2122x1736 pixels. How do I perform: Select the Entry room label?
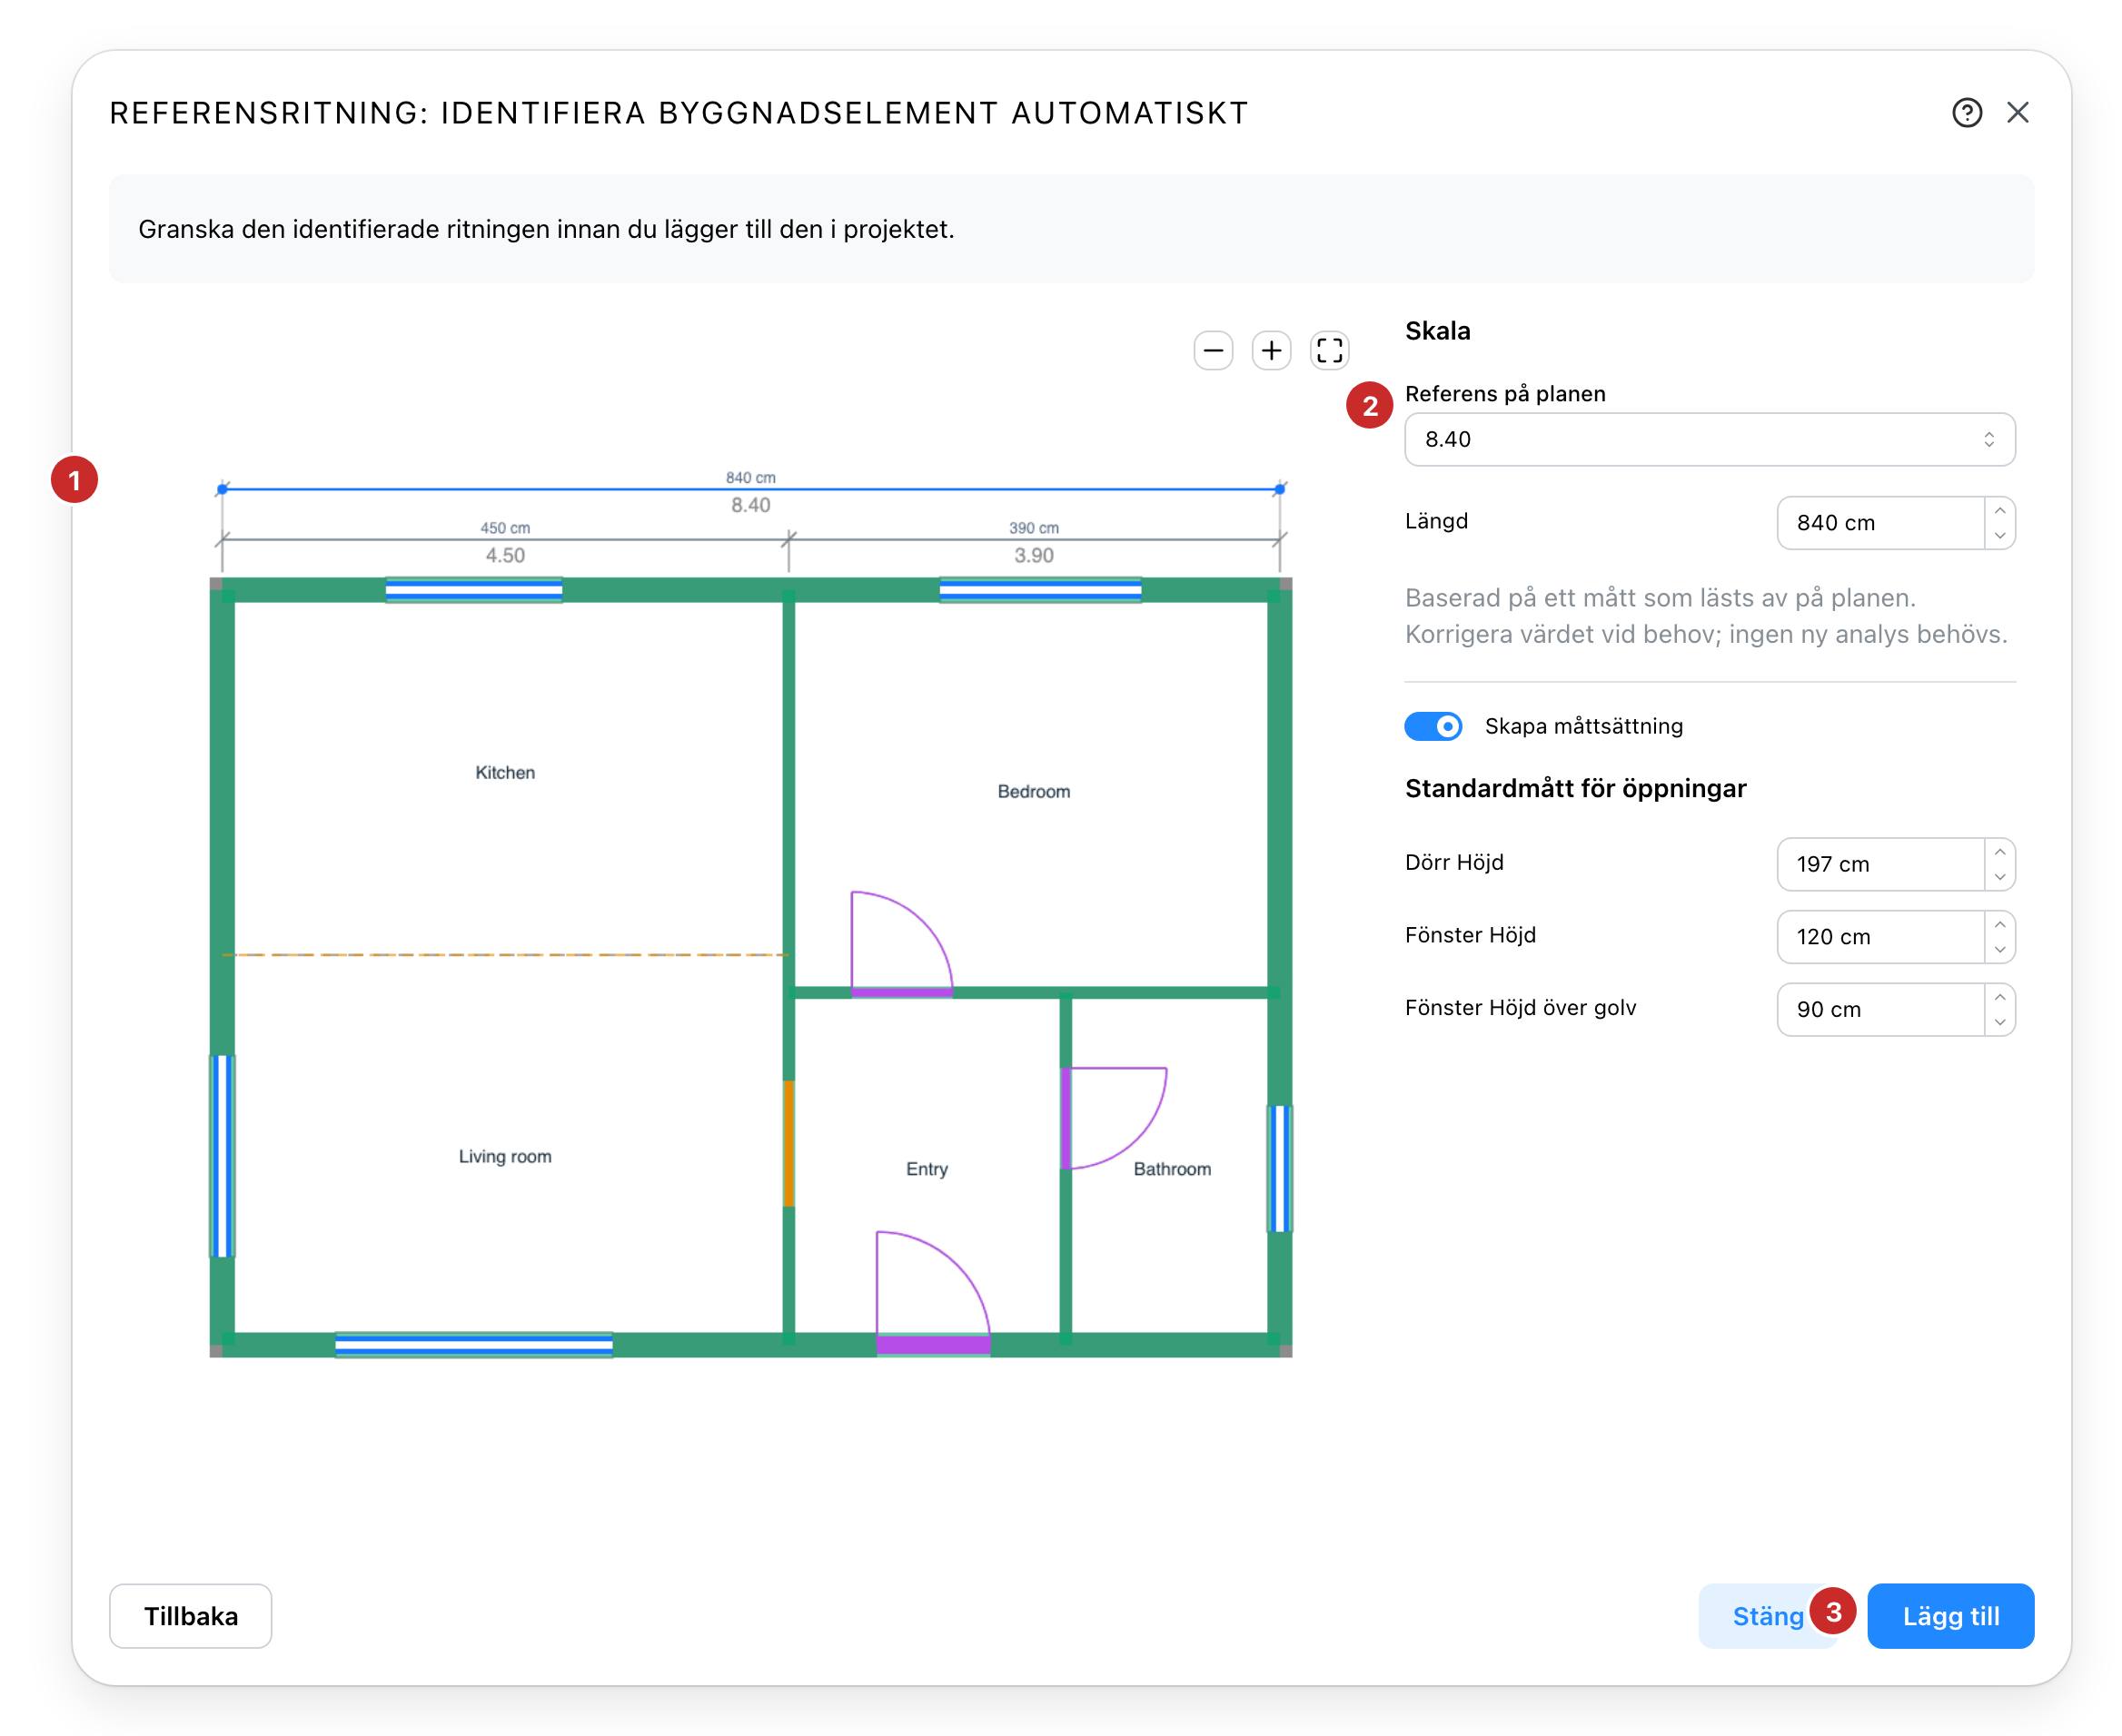(927, 1169)
